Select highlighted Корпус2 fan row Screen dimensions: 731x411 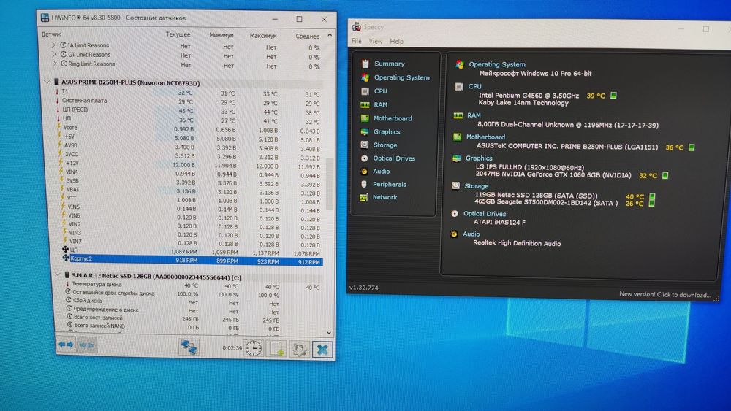click(192, 260)
